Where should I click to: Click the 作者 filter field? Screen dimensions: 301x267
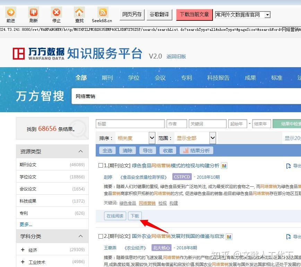177,124
